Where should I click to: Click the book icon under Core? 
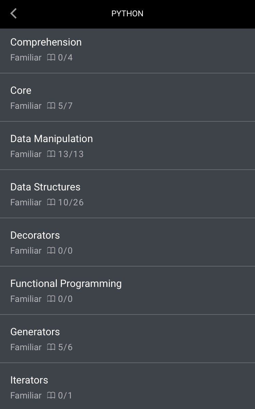pos(51,106)
